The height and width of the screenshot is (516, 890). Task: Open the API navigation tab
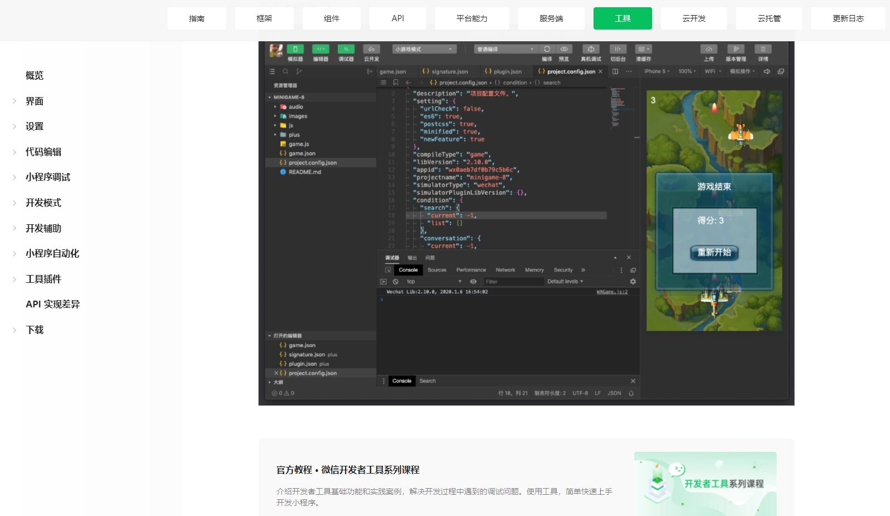tap(398, 18)
